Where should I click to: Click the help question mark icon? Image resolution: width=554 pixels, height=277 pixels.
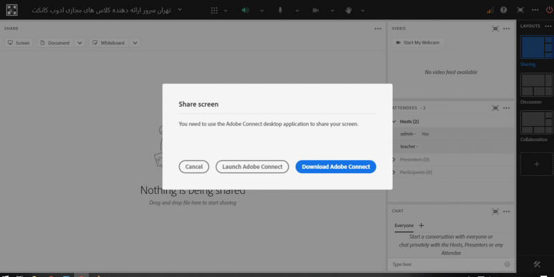pos(503,10)
